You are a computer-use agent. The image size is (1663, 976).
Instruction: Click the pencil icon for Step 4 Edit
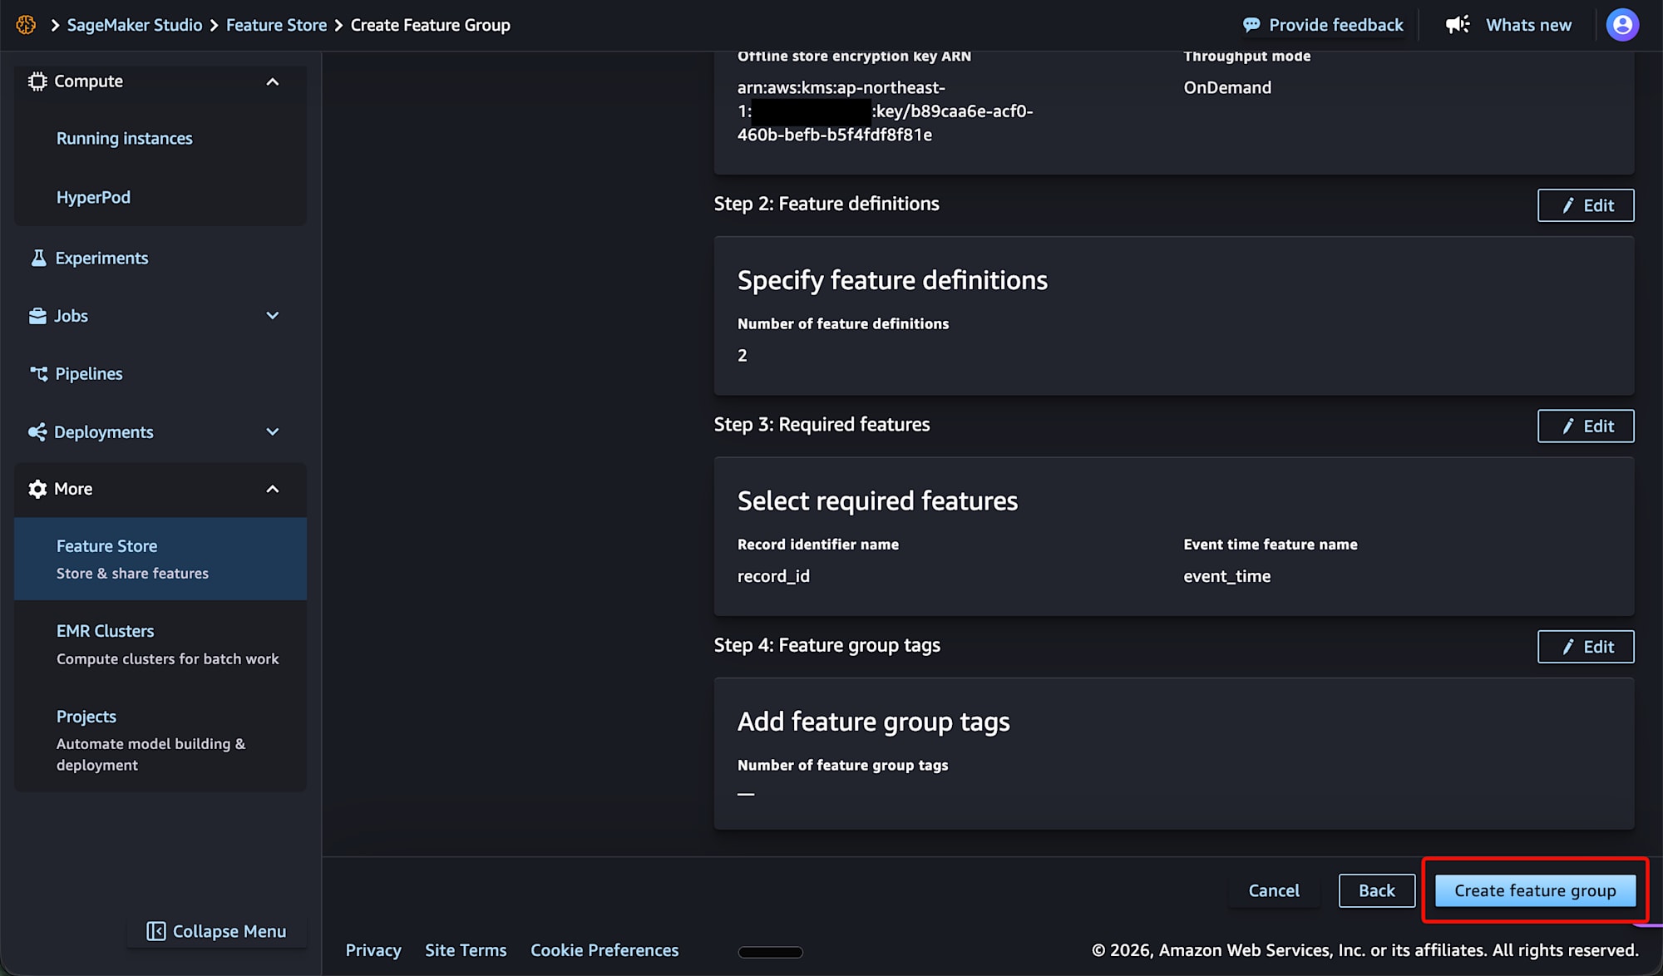(x=1568, y=647)
